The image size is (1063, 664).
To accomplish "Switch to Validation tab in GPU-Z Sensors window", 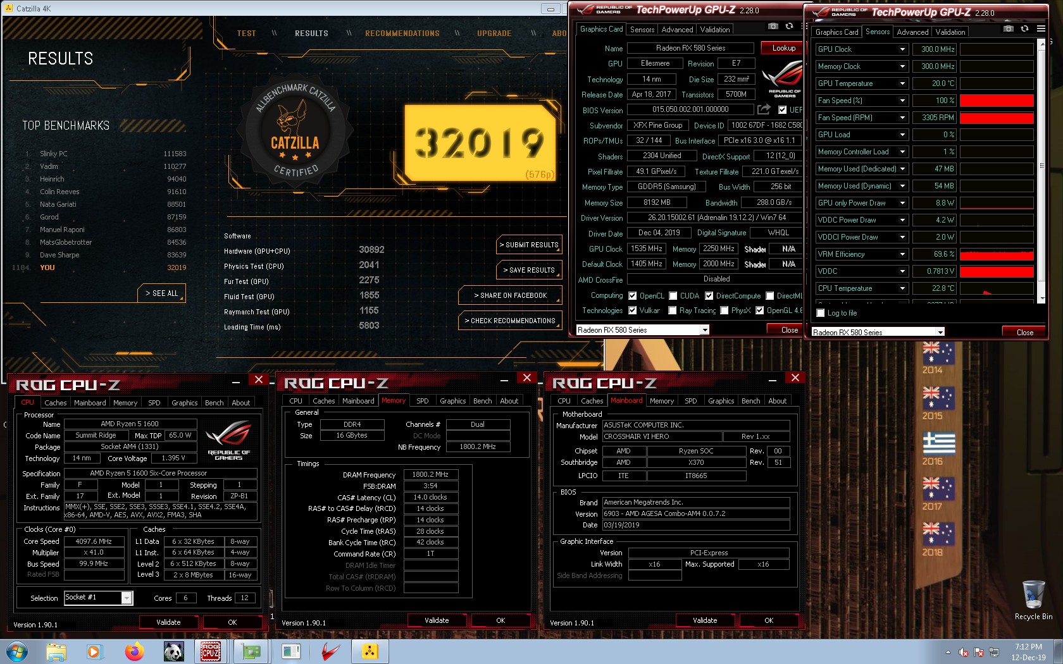I will 950,32.
